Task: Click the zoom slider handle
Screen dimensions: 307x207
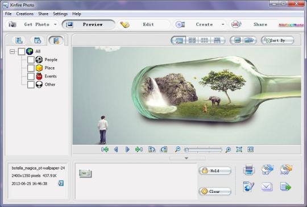Action: pyautogui.click(x=186, y=150)
